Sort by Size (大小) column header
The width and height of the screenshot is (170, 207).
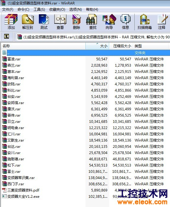point(97,46)
